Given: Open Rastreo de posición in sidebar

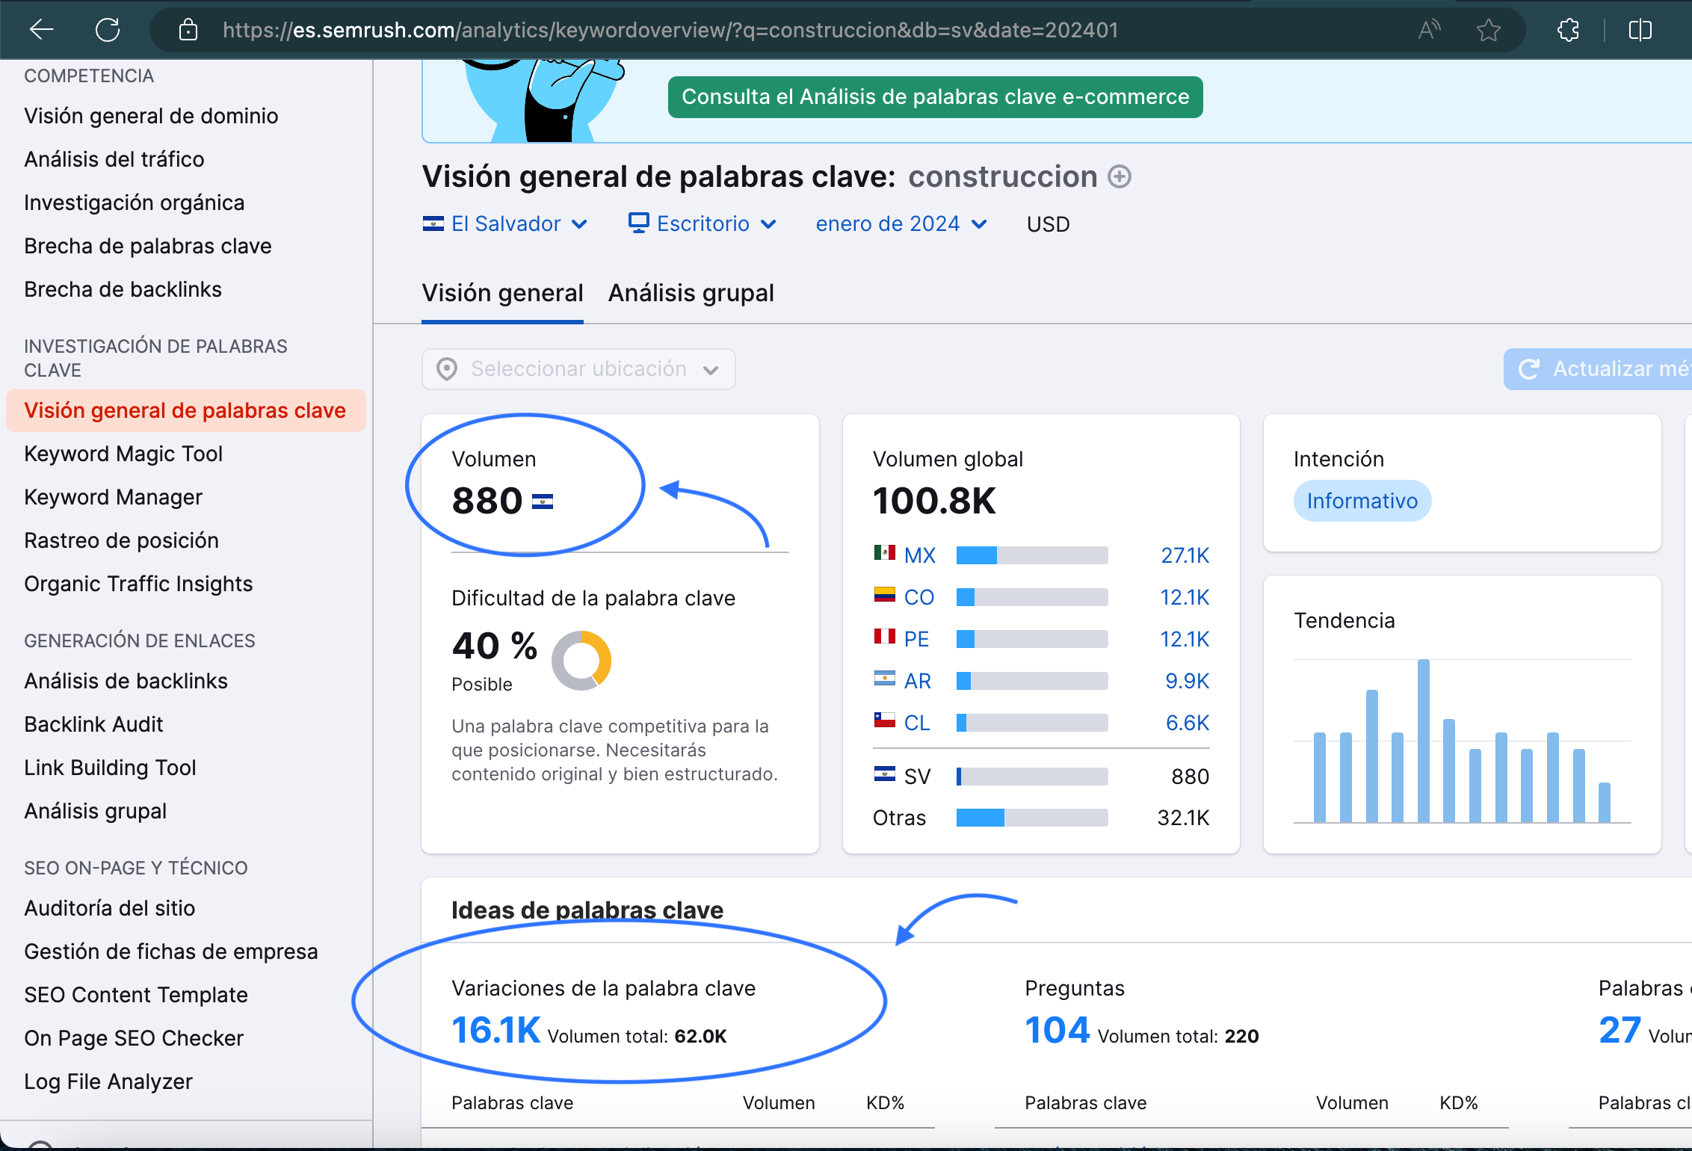Looking at the screenshot, I should 122,540.
